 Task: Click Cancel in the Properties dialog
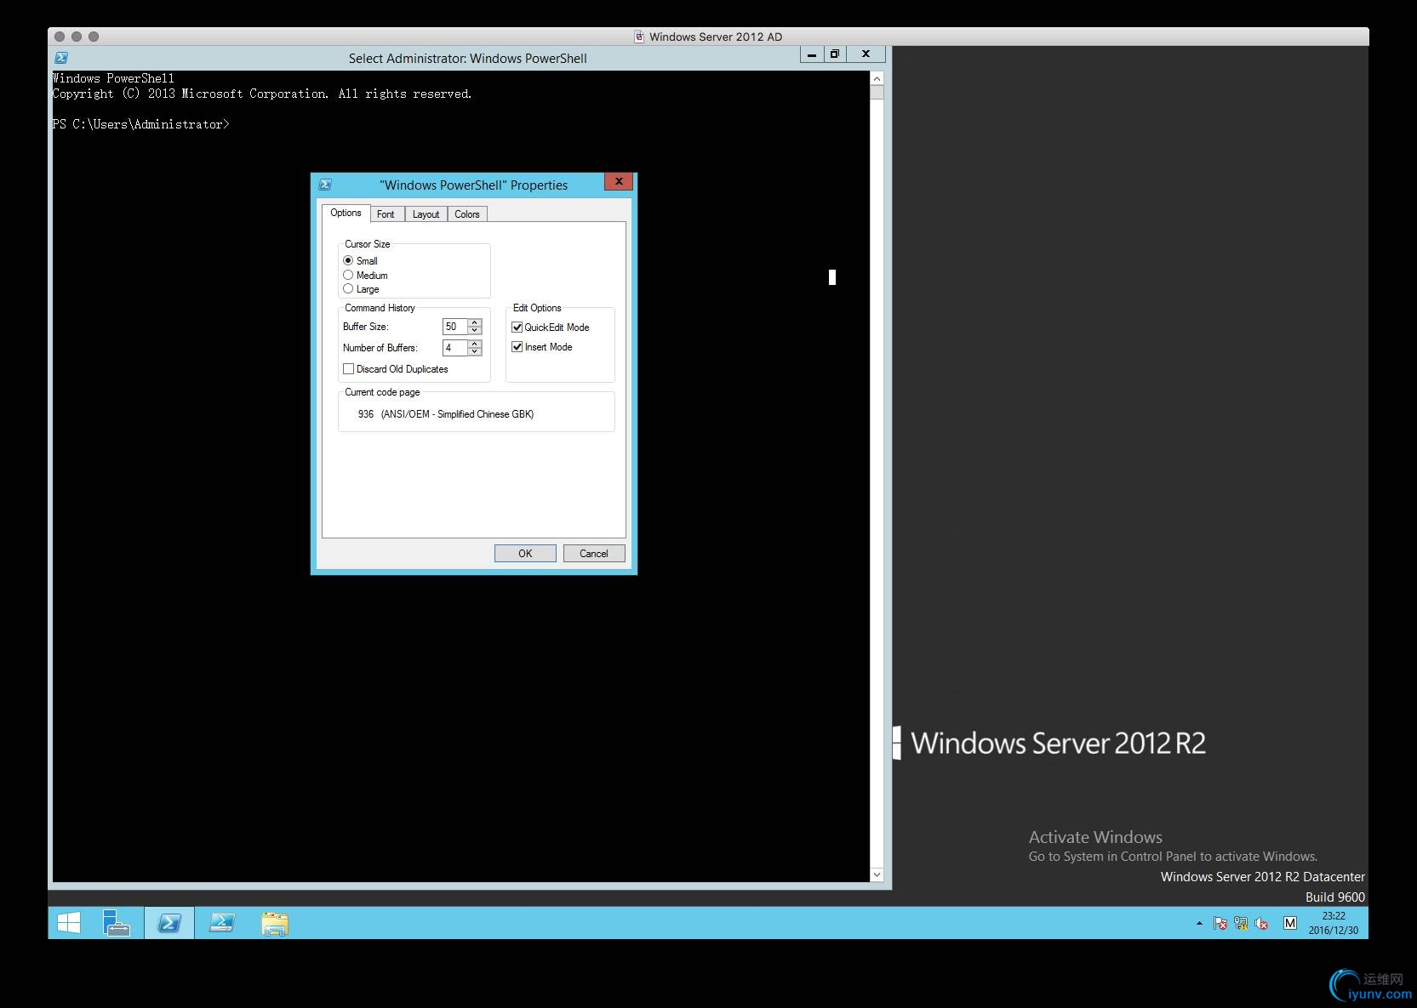tap(594, 554)
